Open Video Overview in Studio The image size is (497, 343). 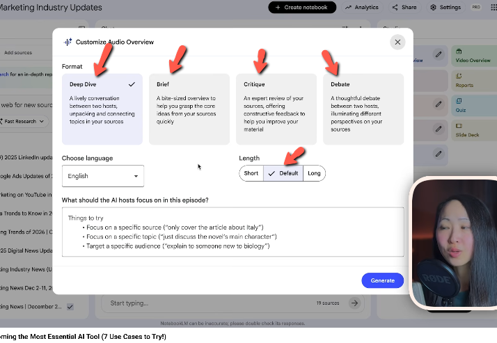pos(474,56)
